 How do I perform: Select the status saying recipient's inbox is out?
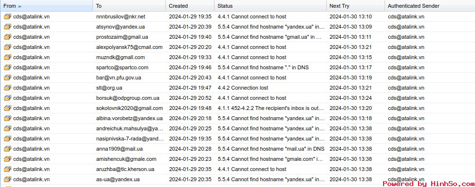(x=271, y=108)
